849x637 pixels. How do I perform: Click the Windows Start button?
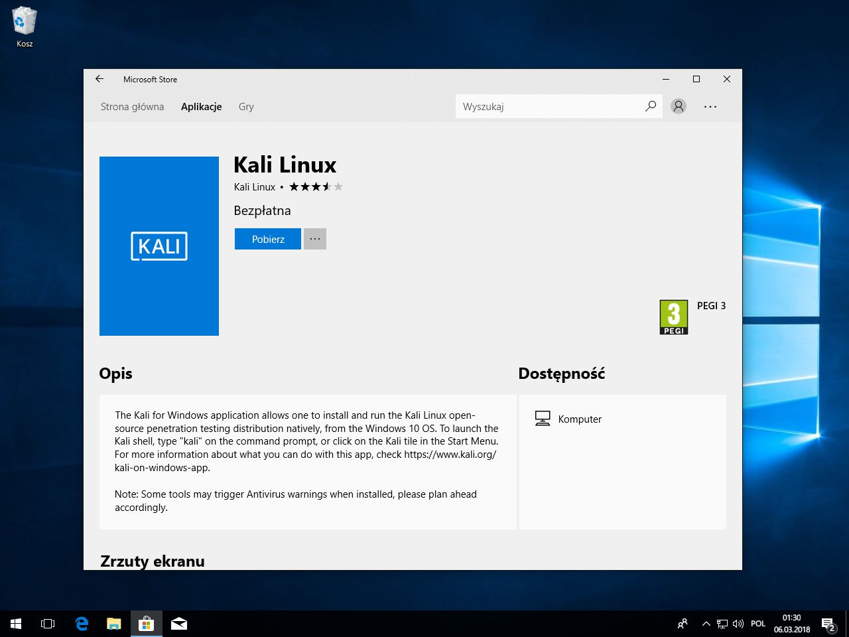[15, 623]
